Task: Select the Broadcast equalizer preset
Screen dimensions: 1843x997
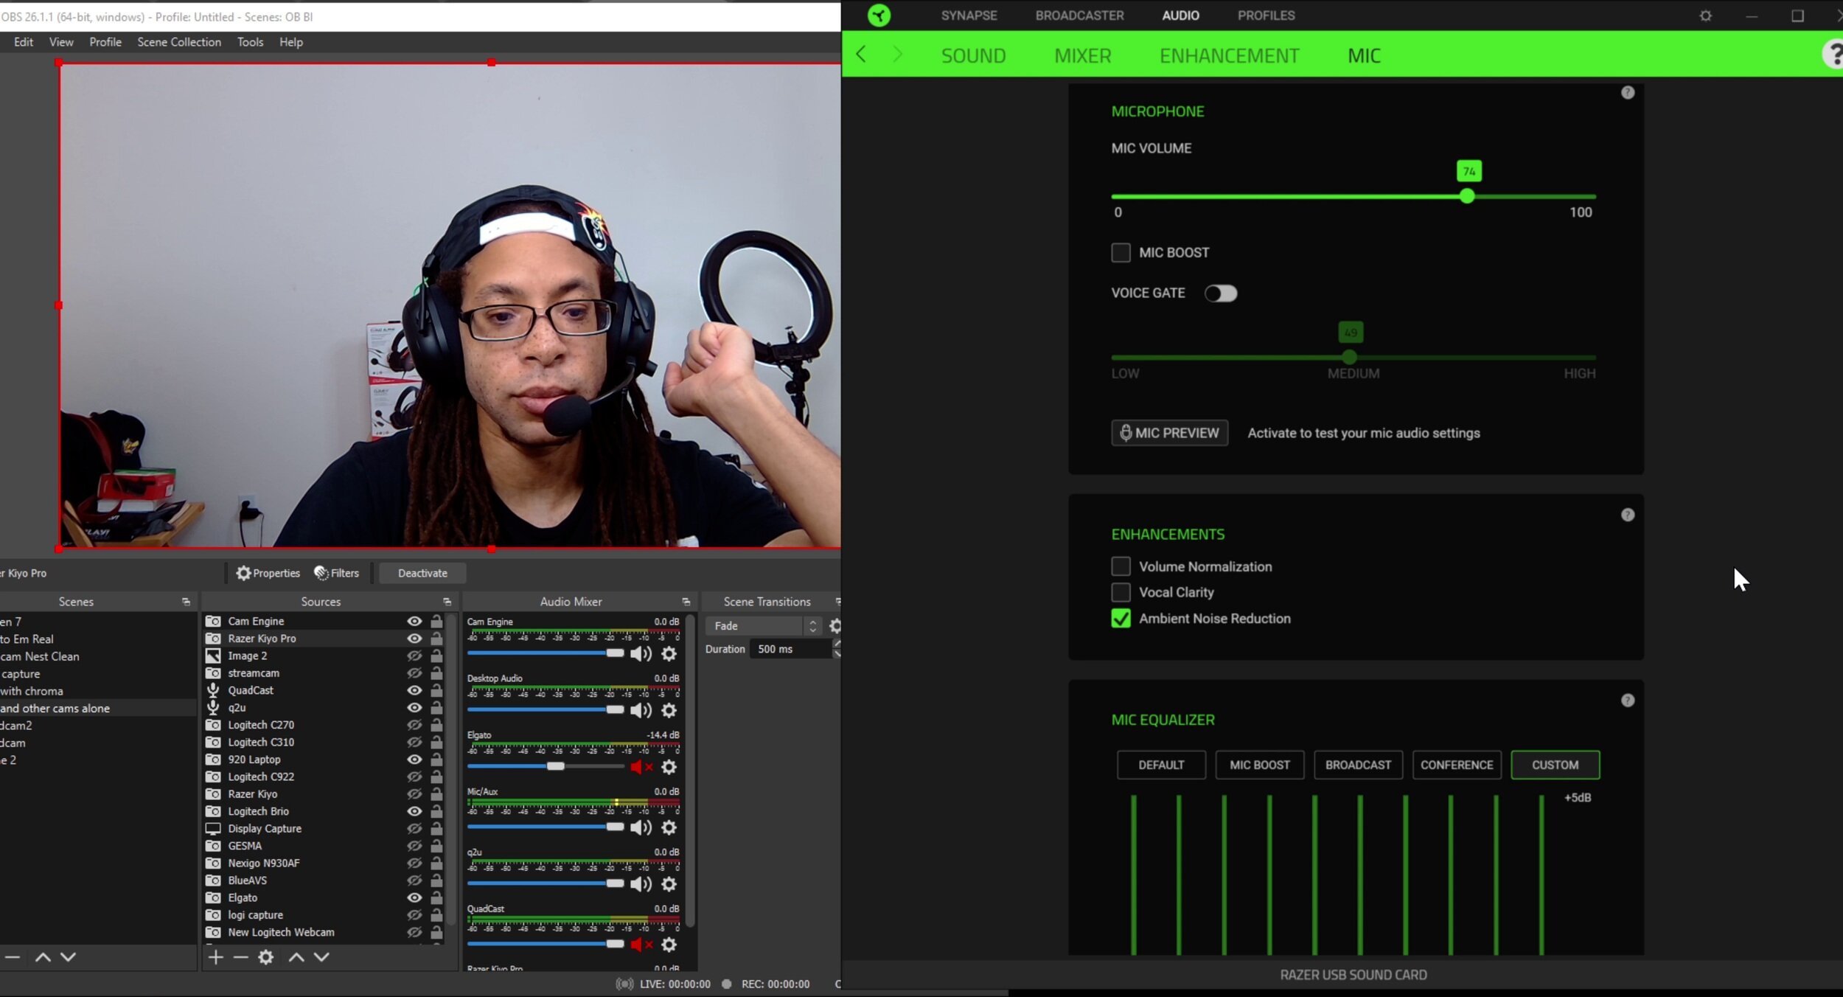Action: point(1358,765)
